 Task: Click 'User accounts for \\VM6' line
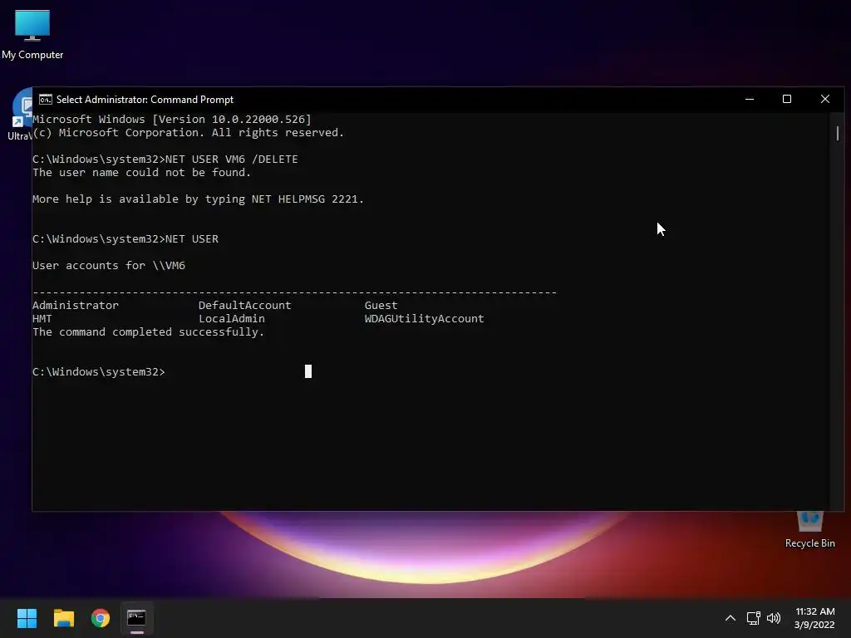click(x=109, y=266)
